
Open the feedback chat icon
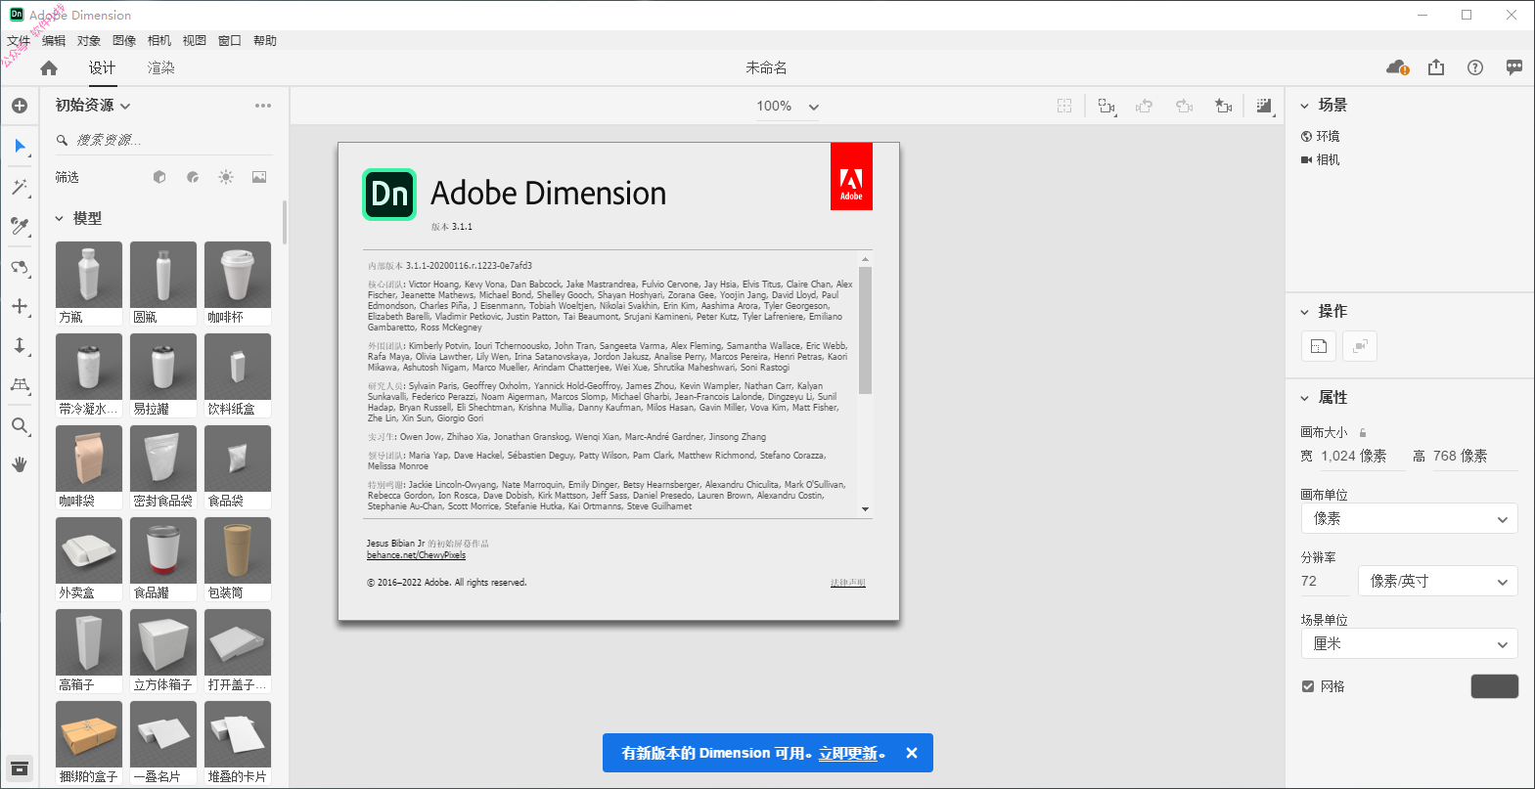[1514, 67]
